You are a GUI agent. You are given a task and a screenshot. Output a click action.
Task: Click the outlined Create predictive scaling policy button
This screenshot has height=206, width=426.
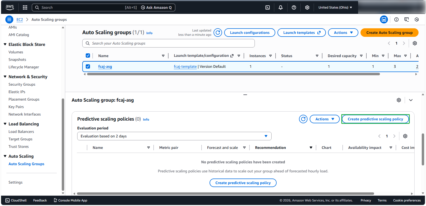click(375, 119)
